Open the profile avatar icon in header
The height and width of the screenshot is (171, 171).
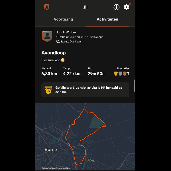pos(47,7)
